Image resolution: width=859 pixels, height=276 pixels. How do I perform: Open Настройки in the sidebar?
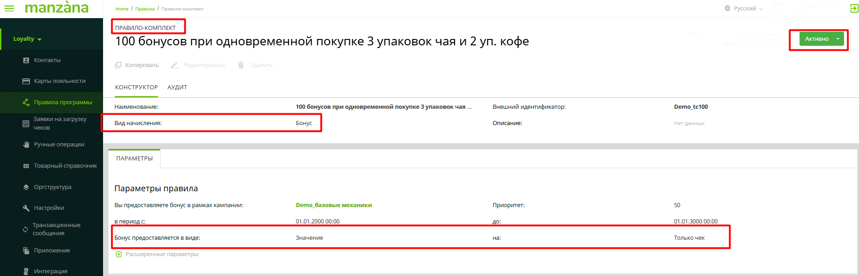click(49, 208)
